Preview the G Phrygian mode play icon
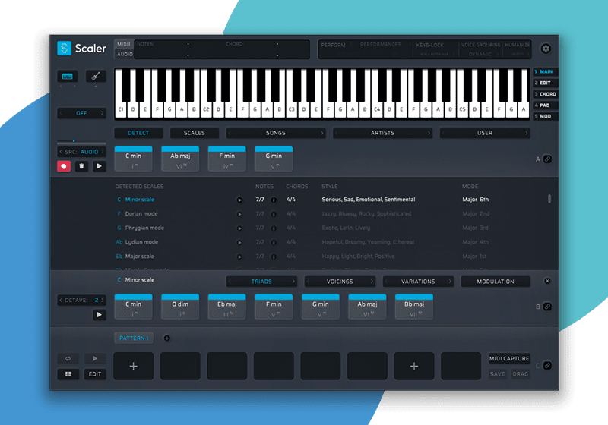608x425 pixels. [239, 228]
